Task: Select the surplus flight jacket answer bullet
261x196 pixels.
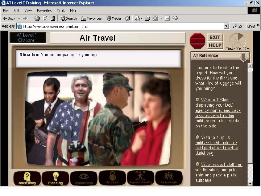Action: click(x=198, y=137)
